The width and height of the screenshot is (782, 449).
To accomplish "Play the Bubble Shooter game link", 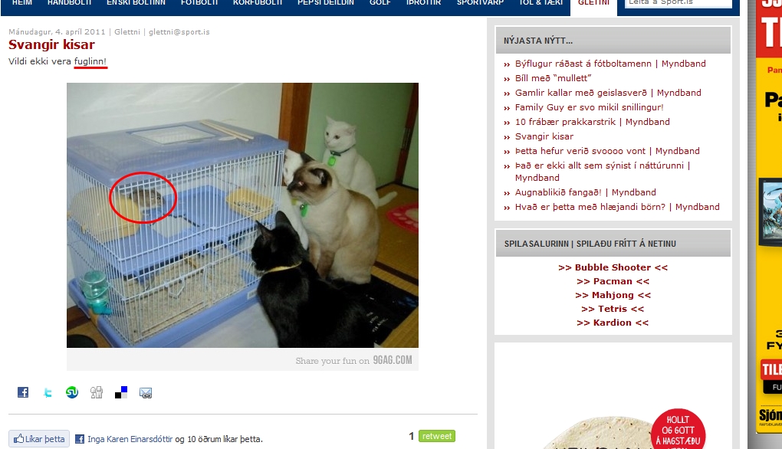I will 613,267.
